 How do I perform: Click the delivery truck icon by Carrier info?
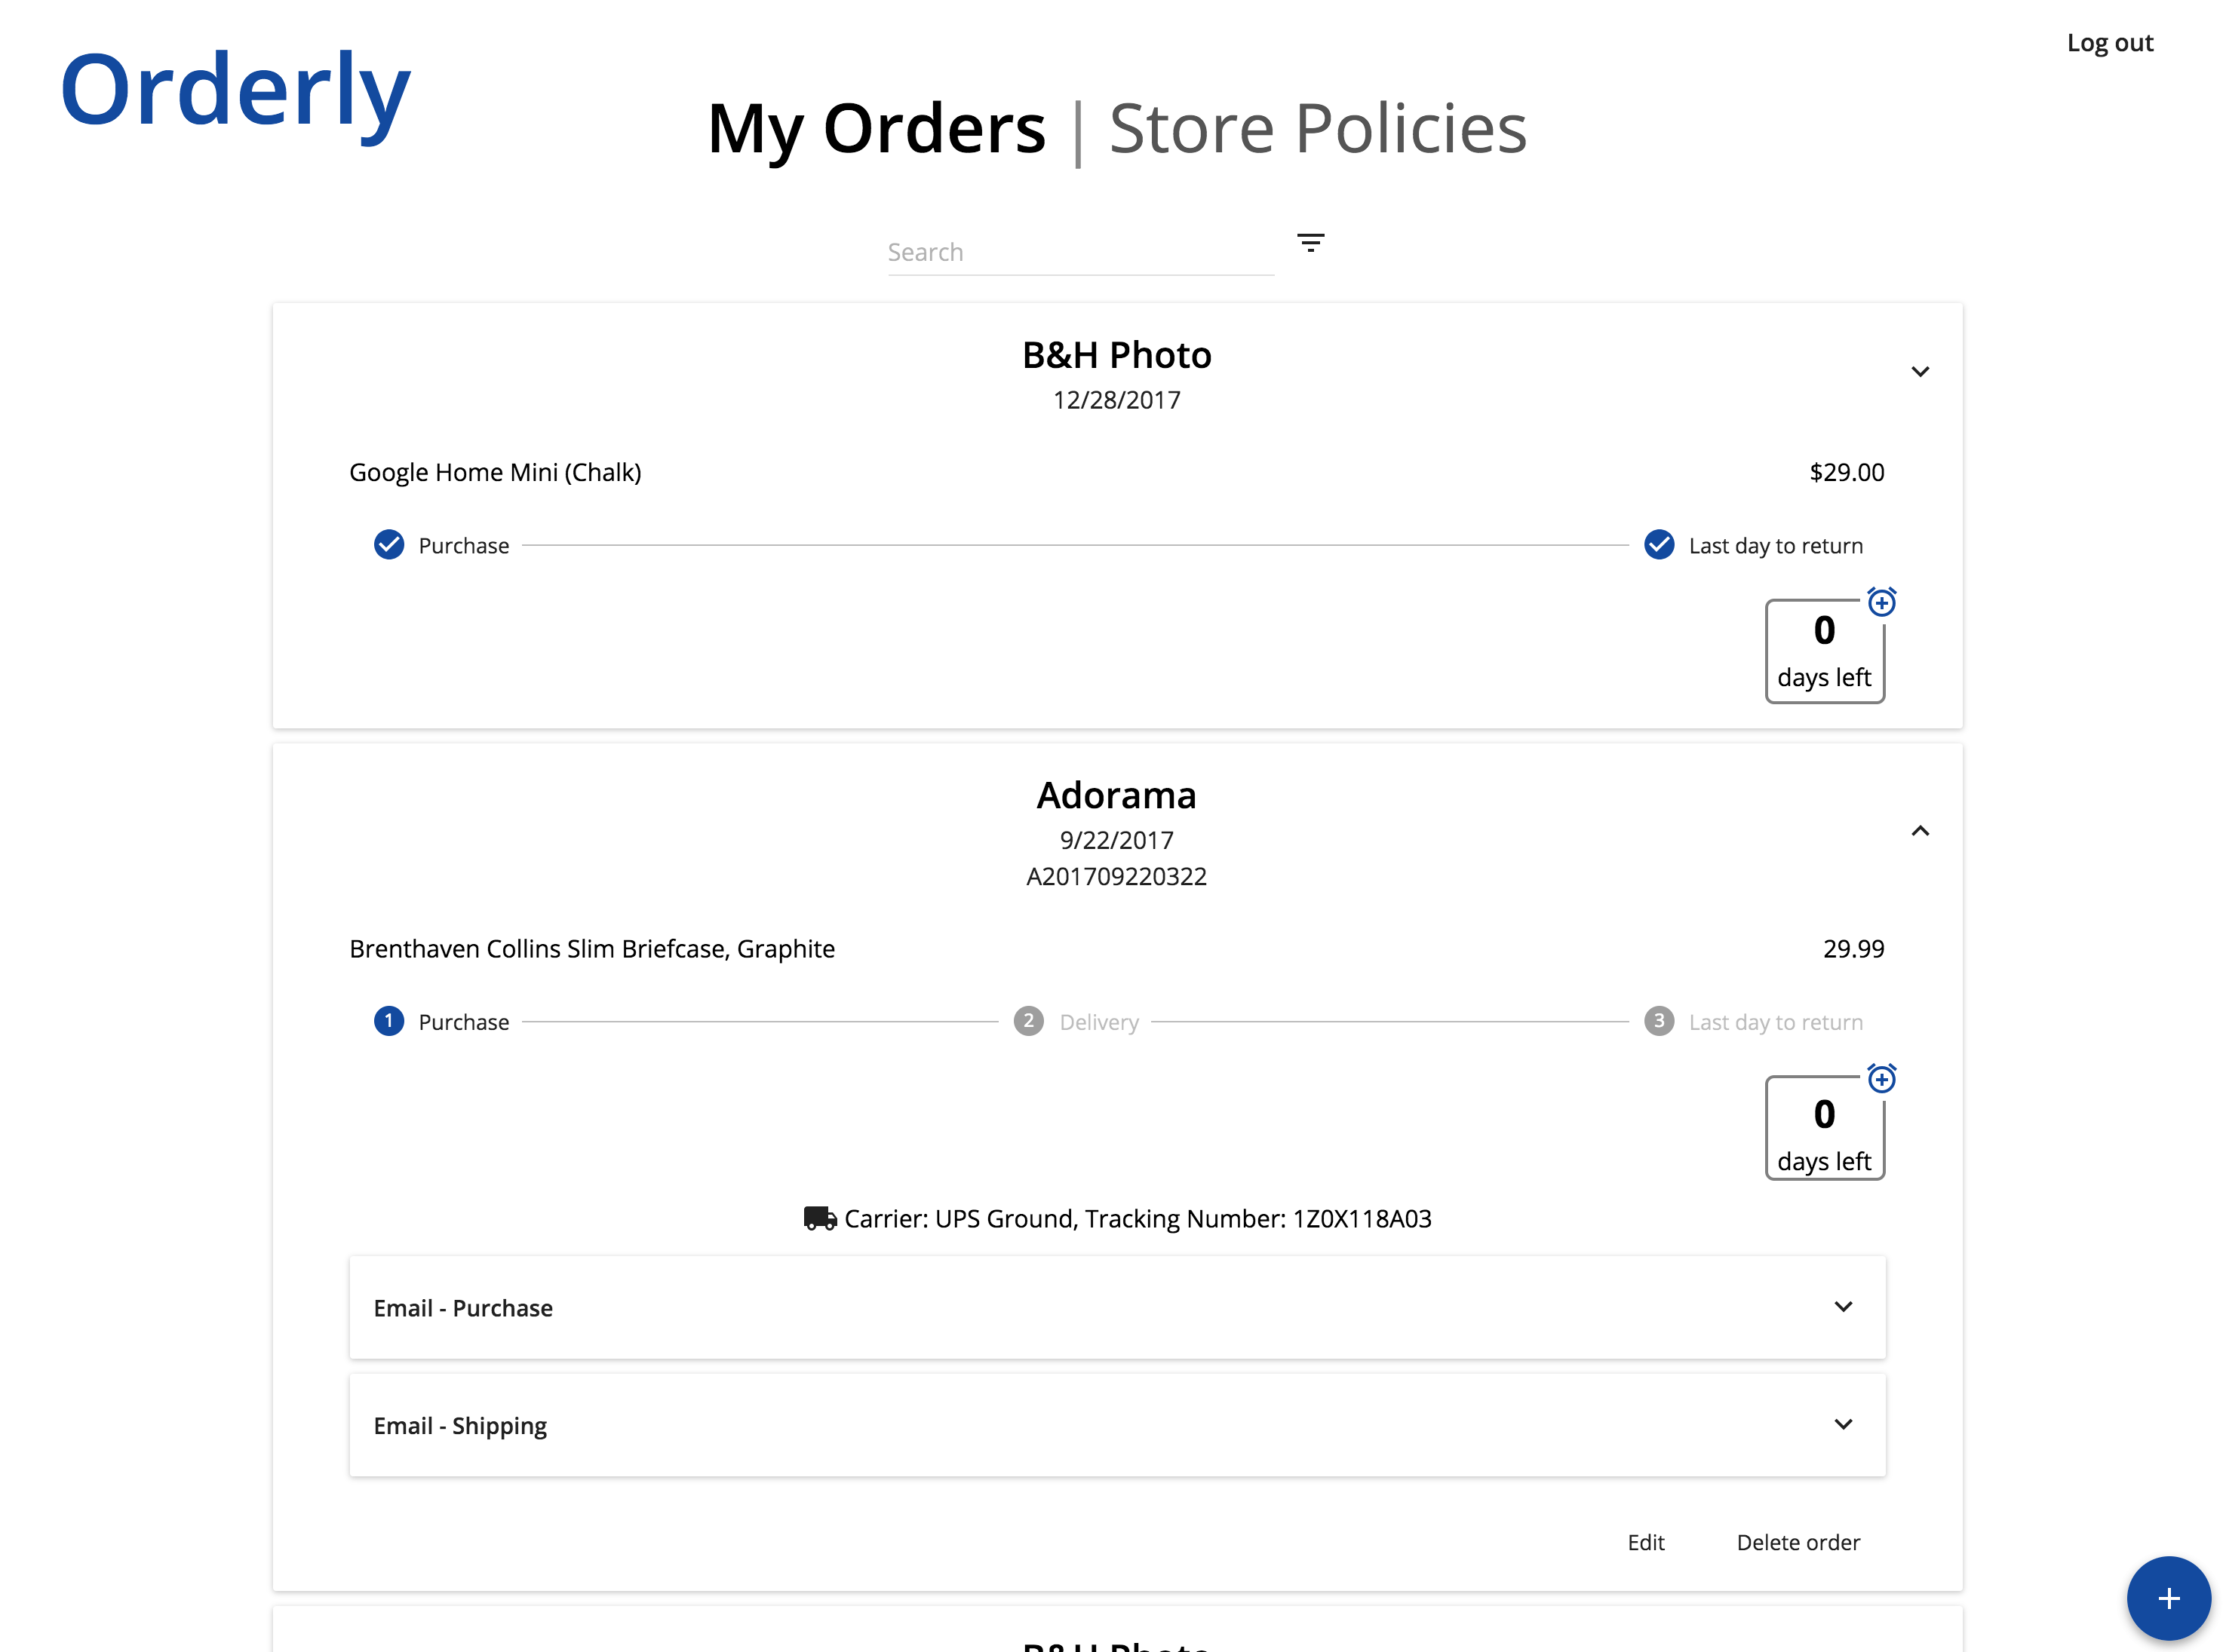point(819,1218)
